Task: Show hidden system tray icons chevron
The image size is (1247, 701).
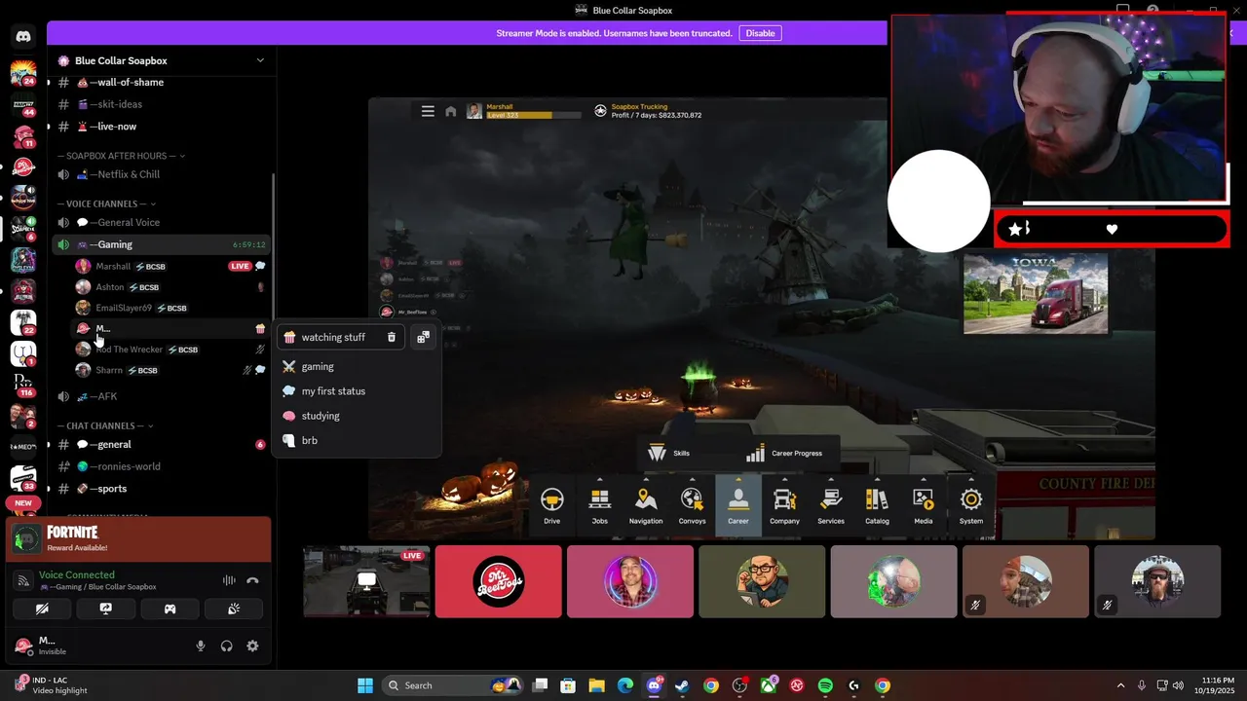Action: 1120,685
